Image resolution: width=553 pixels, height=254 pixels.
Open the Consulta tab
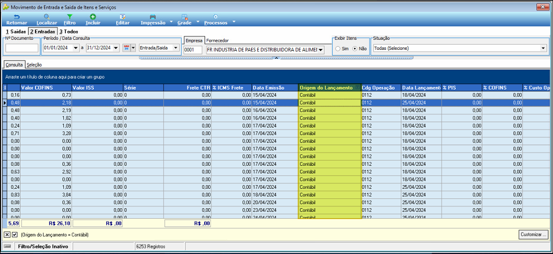(x=14, y=64)
